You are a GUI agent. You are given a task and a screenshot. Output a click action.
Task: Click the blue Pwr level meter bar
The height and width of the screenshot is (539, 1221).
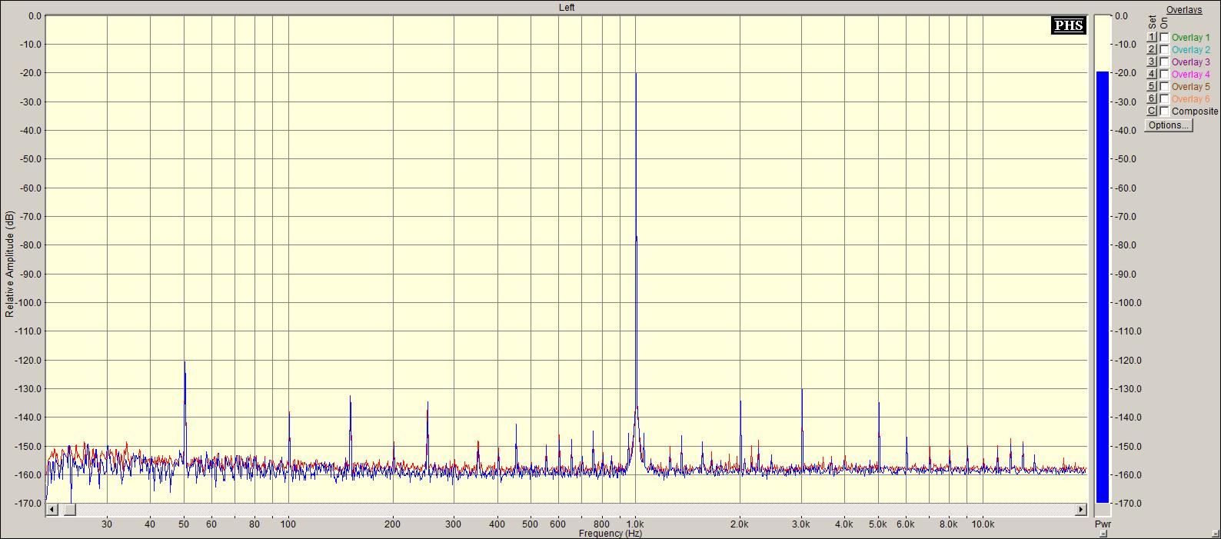[1103, 287]
